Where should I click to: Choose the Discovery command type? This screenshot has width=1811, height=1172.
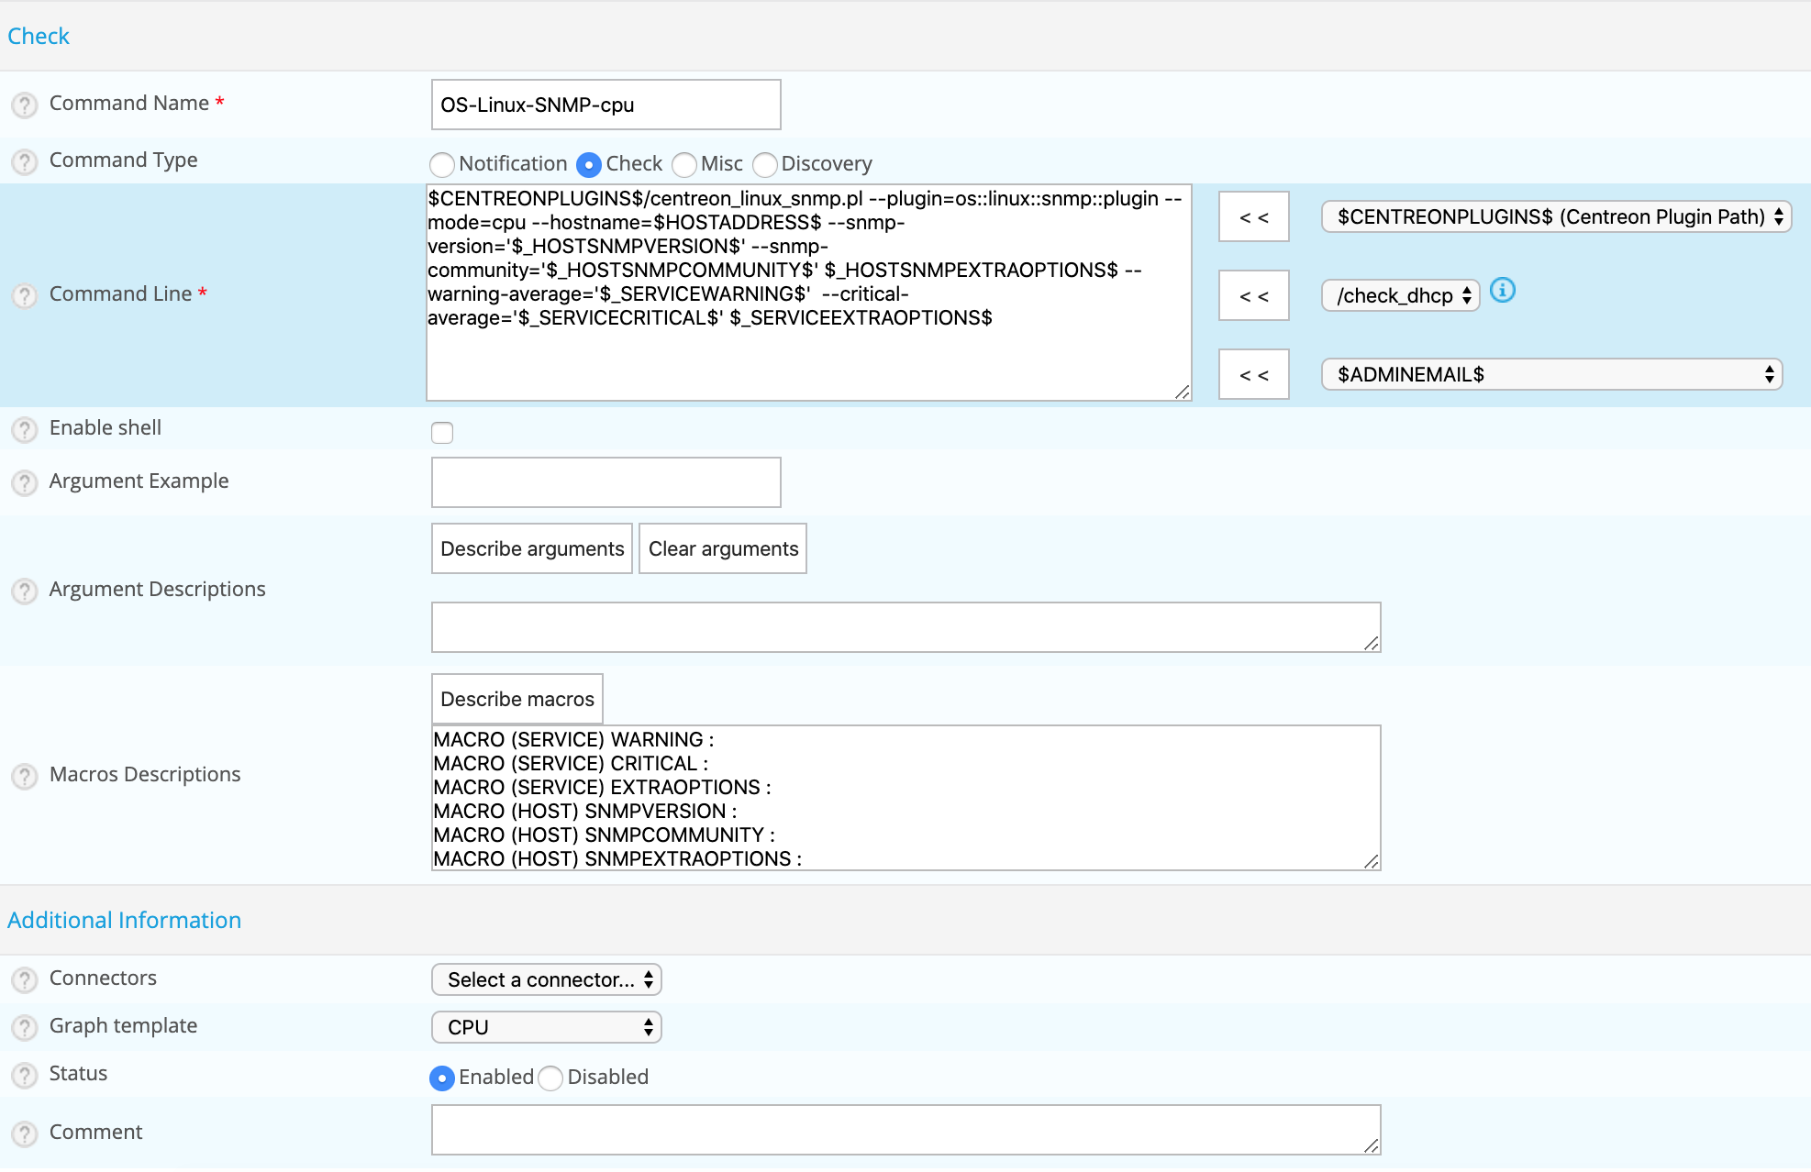765,164
